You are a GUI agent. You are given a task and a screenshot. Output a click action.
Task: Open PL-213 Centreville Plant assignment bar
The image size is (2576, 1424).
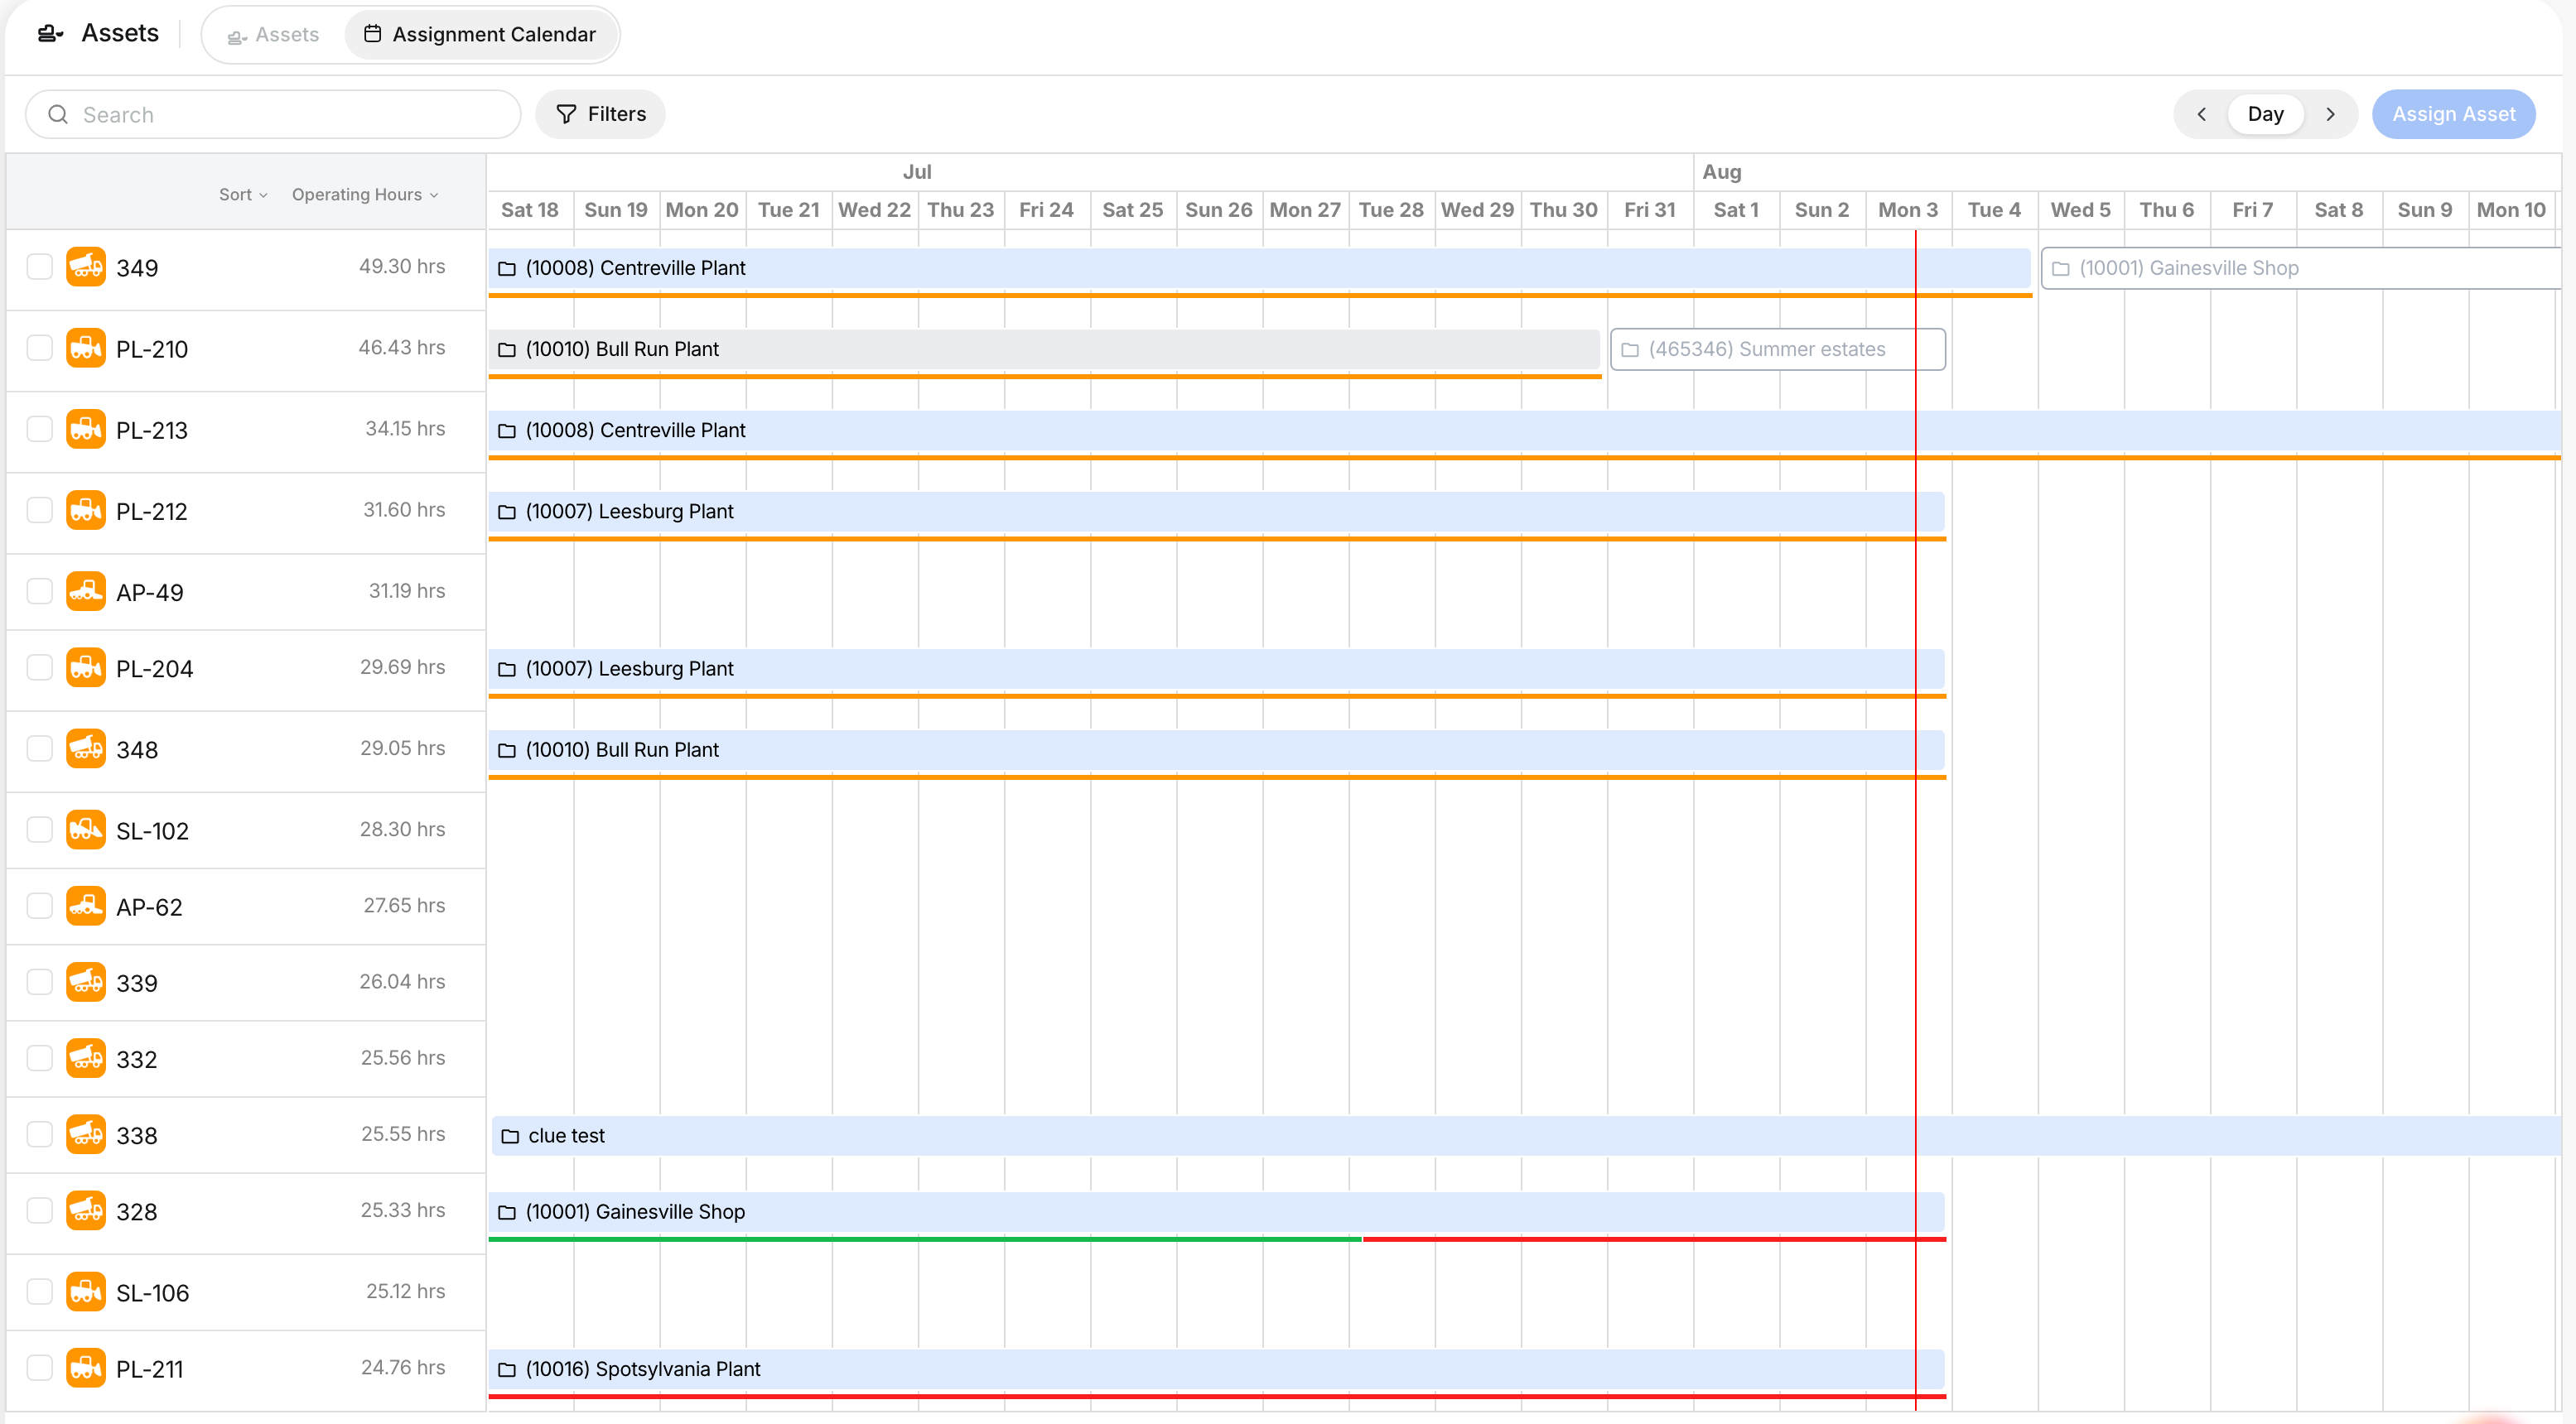click(x=1525, y=431)
